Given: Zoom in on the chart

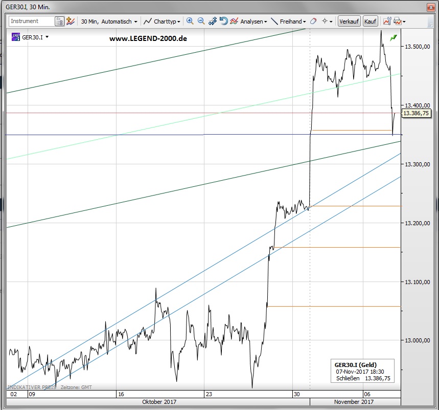Looking at the screenshot, I should (190, 21).
